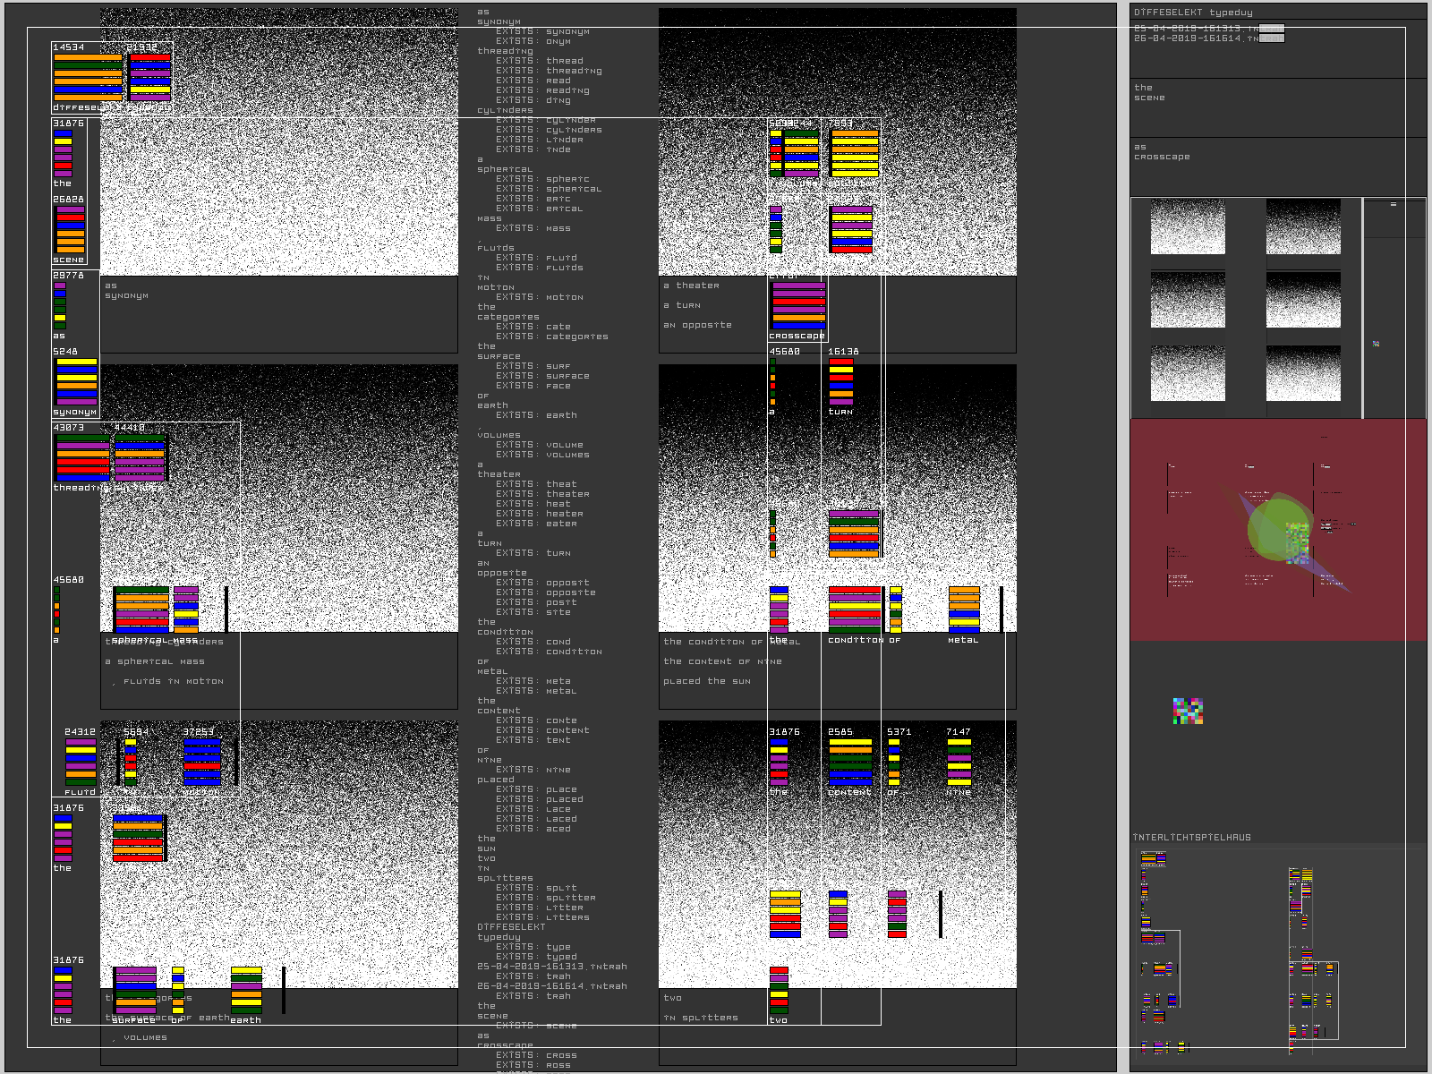Select the nine glyph numbered 7147

tap(959, 763)
